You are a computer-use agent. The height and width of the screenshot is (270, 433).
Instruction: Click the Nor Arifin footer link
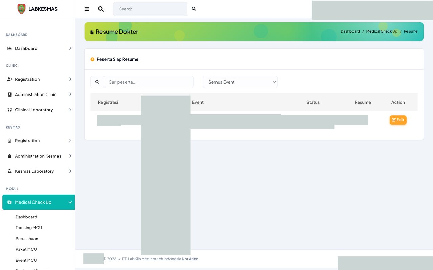point(190,259)
